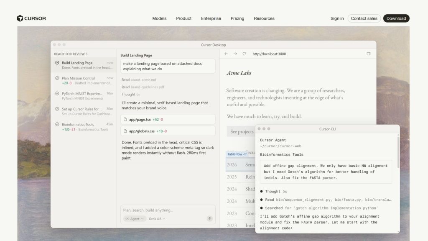Click the Read brand-guidelines.pdf step
Image resolution: width=428 pixels, height=241 pixels.
click(143, 87)
